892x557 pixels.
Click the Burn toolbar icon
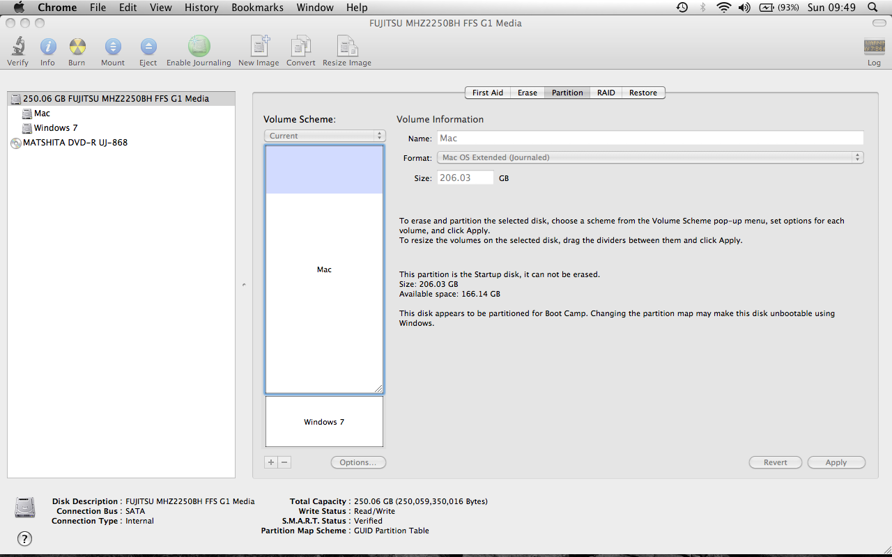(x=77, y=47)
